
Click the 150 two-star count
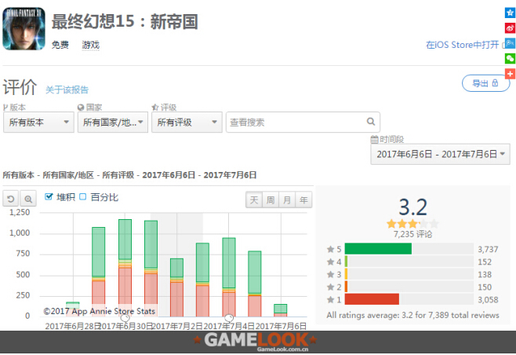(485, 287)
